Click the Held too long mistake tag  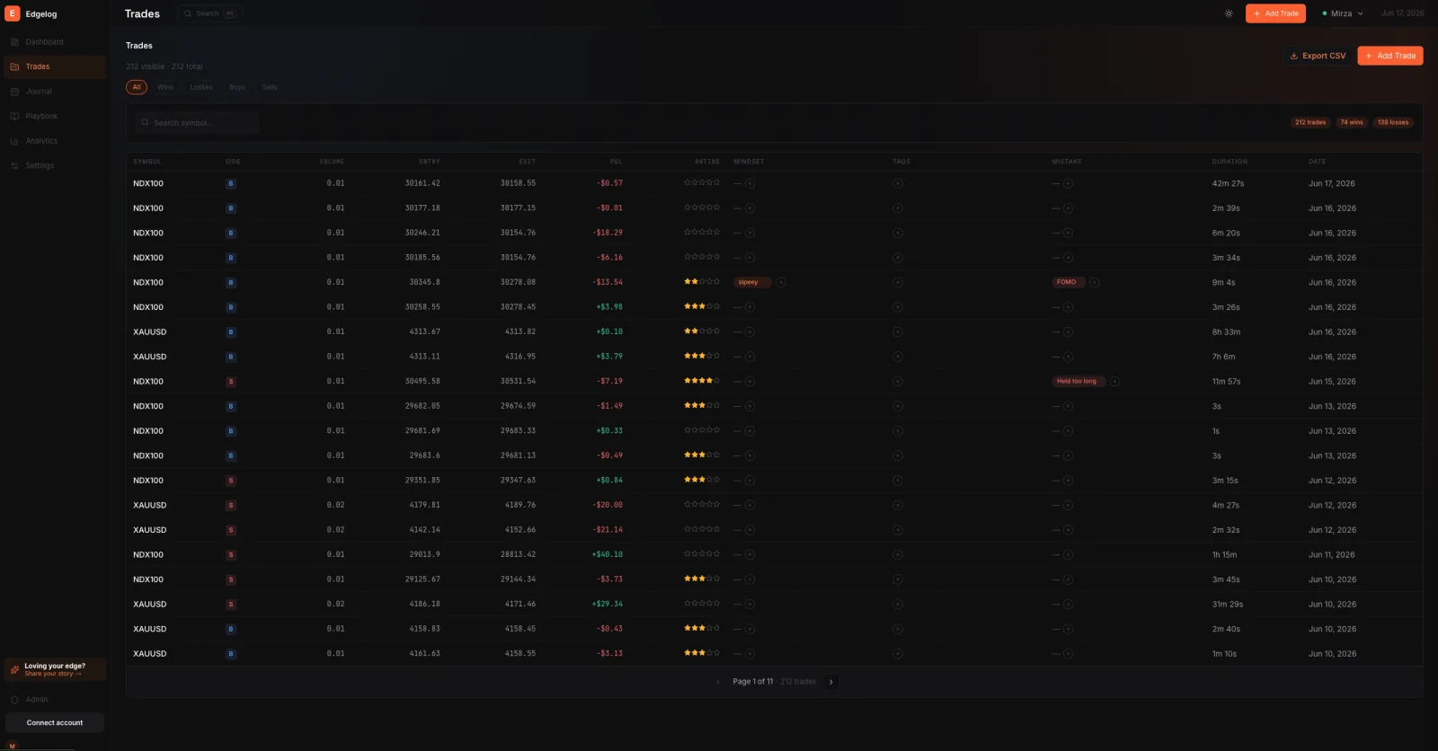[x=1078, y=382]
